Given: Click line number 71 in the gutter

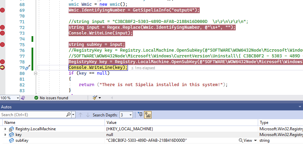Looking at the screenshot, I should [x=22, y=22].
